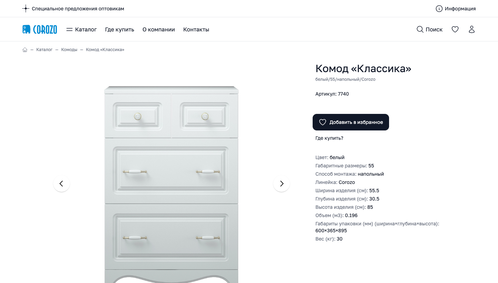Click the search magnifier icon
Screen dimensions: 498x283
pos(420,29)
